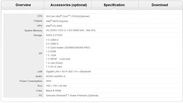183x103 pixels.
Task: Click the Chipset row label
Action: [x=38, y=21]
